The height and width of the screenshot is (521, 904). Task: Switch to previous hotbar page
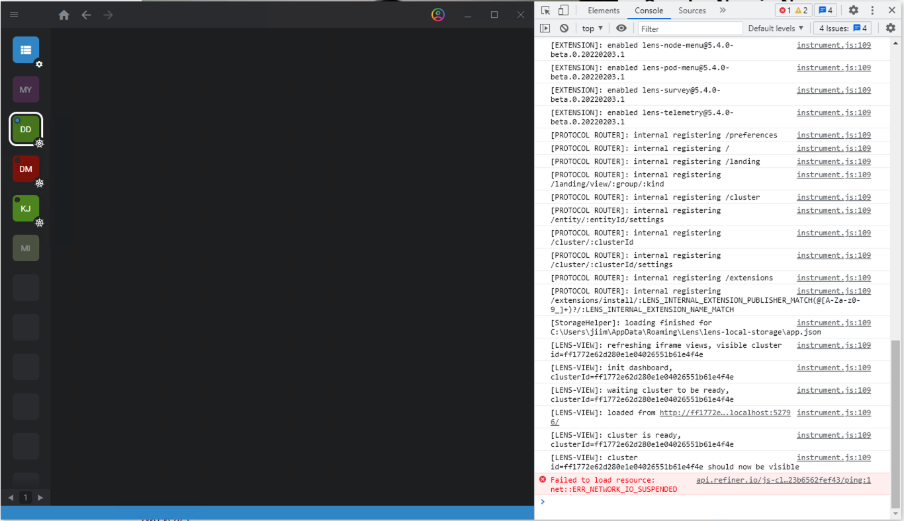pos(11,497)
